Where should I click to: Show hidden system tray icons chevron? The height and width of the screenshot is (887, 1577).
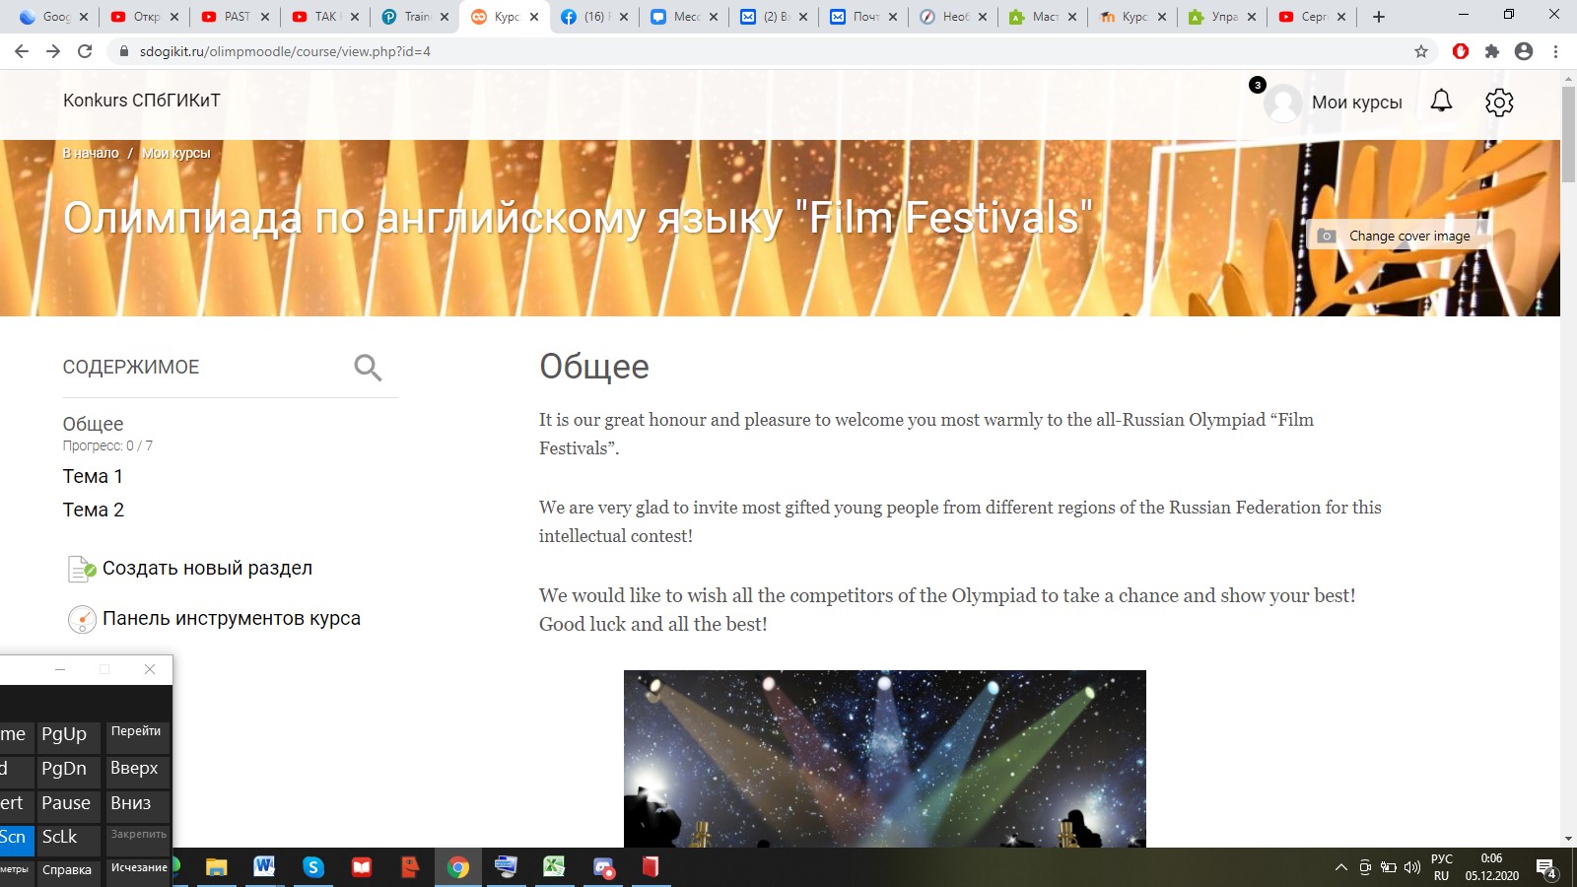tap(1340, 867)
